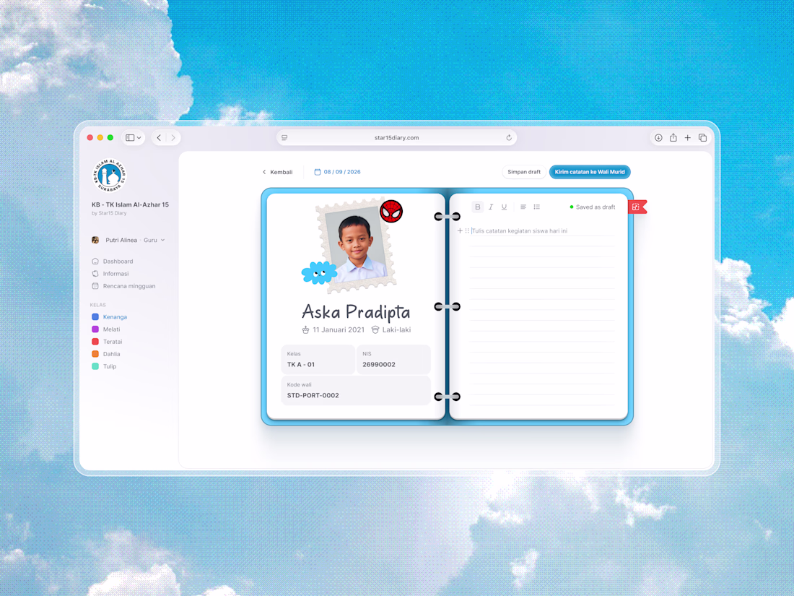Click the drag handle dots beside the note line
Screen dimensions: 794x596
coord(467,230)
